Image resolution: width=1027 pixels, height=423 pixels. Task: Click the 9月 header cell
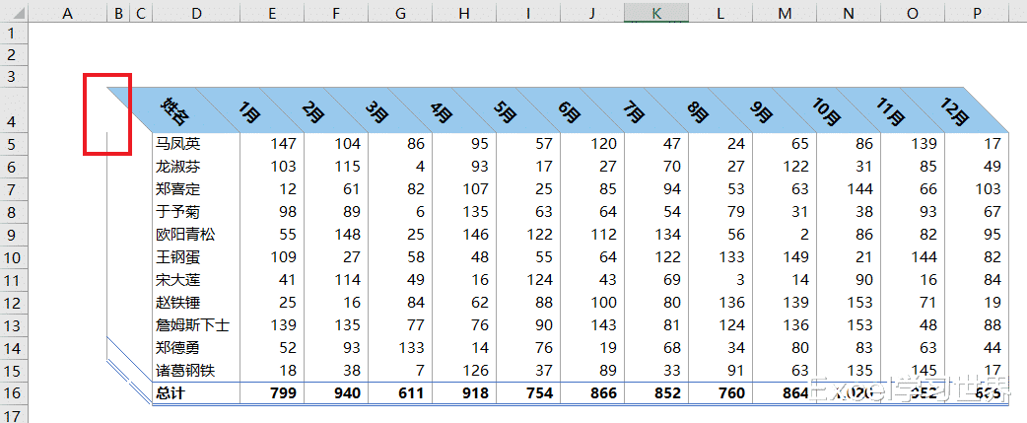(x=763, y=112)
